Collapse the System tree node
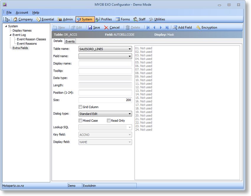 point(6,26)
